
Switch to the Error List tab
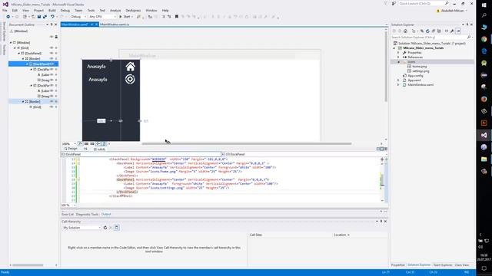67,215
